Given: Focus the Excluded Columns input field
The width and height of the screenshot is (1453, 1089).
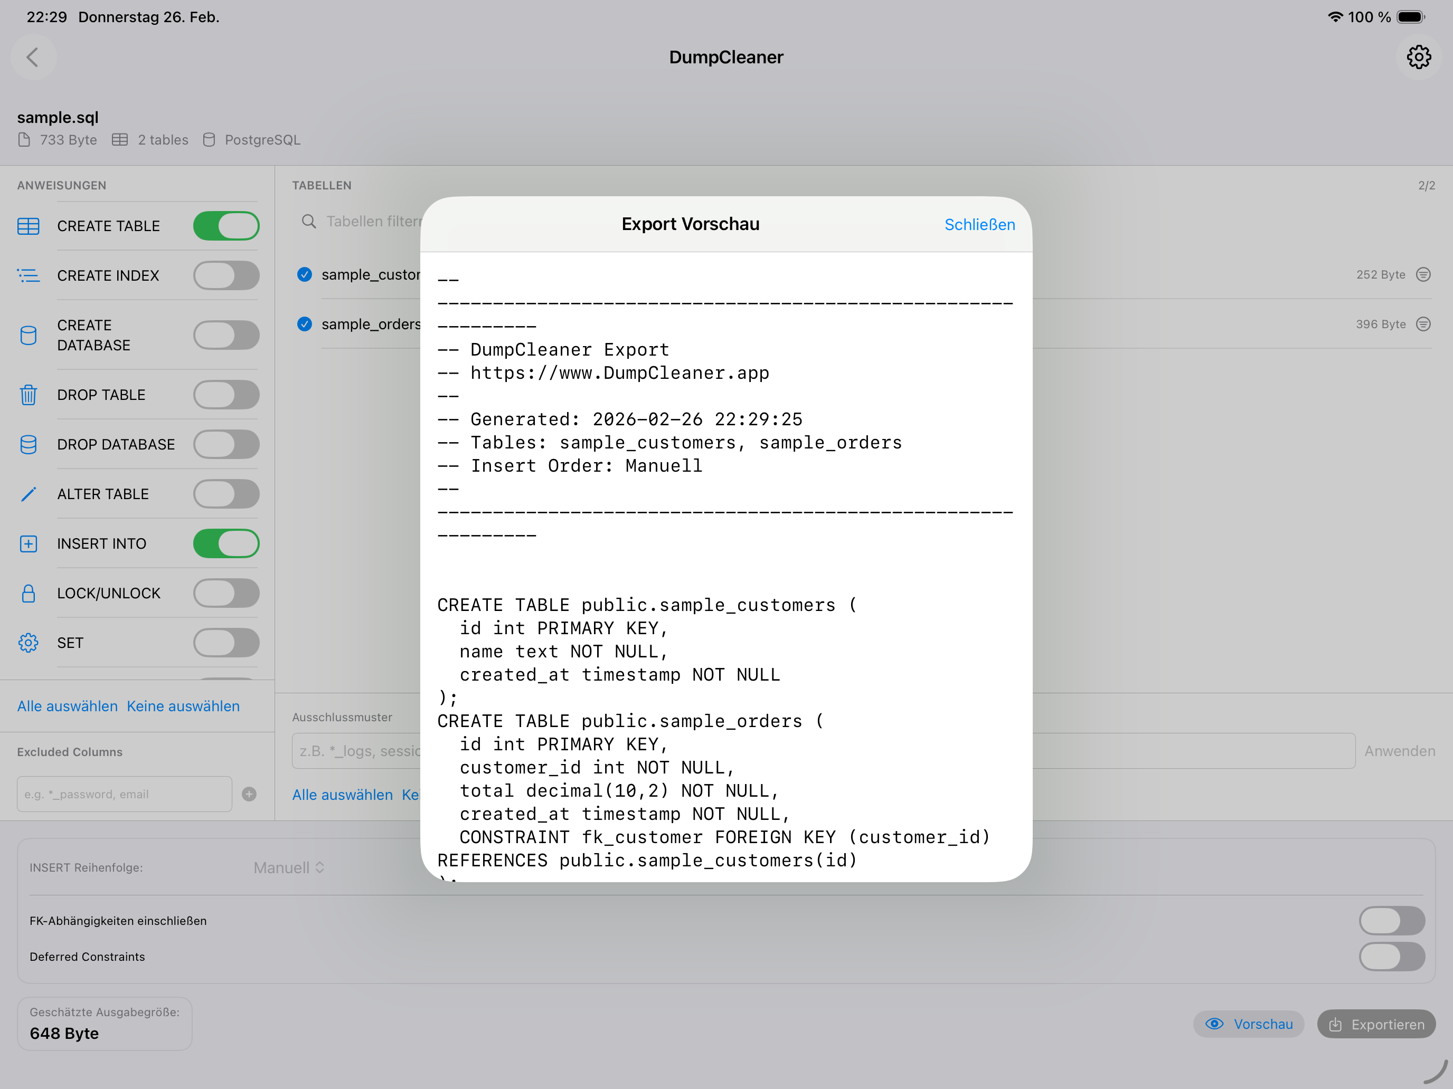Looking at the screenshot, I should coord(124,794).
